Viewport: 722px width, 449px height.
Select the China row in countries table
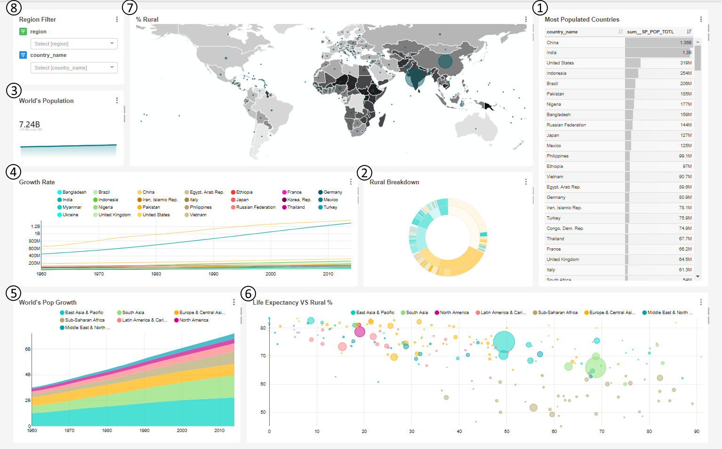tap(619, 42)
